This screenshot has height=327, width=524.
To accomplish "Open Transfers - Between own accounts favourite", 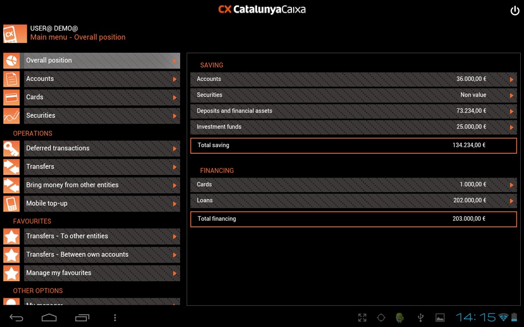I will (x=102, y=255).
